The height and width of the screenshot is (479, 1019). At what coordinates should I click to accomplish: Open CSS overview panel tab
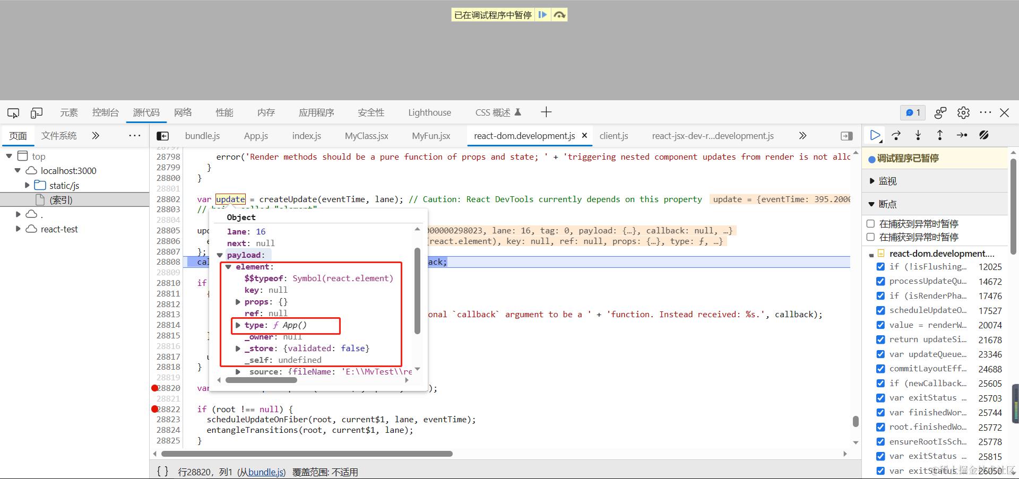[x=498, y=112]
